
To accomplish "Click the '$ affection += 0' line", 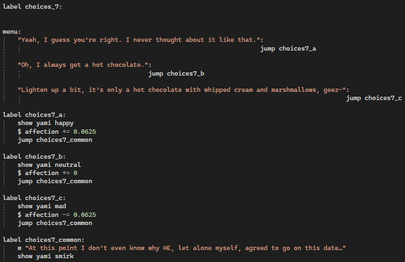I will 47,173.
